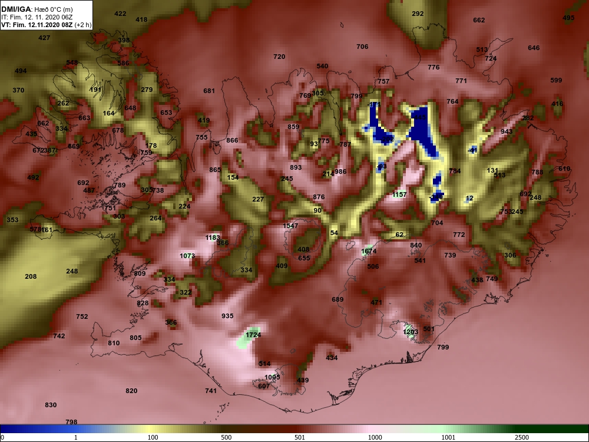Click the map value 1547

(290, 226)
